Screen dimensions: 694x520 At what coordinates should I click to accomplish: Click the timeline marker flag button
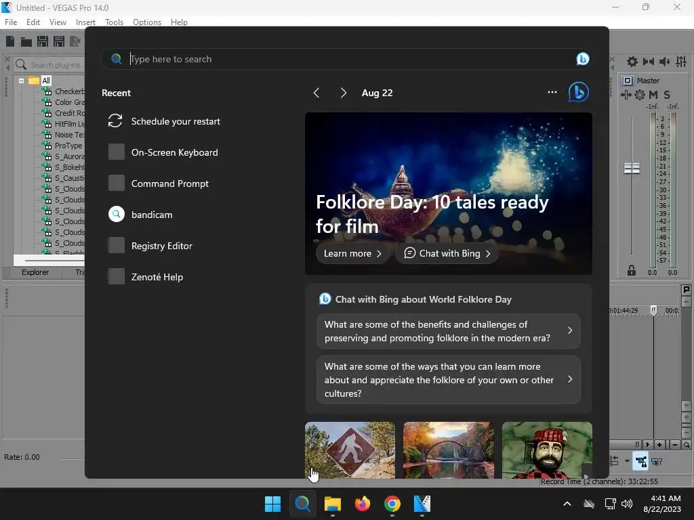pyautogui.click(x=686, y=290)
